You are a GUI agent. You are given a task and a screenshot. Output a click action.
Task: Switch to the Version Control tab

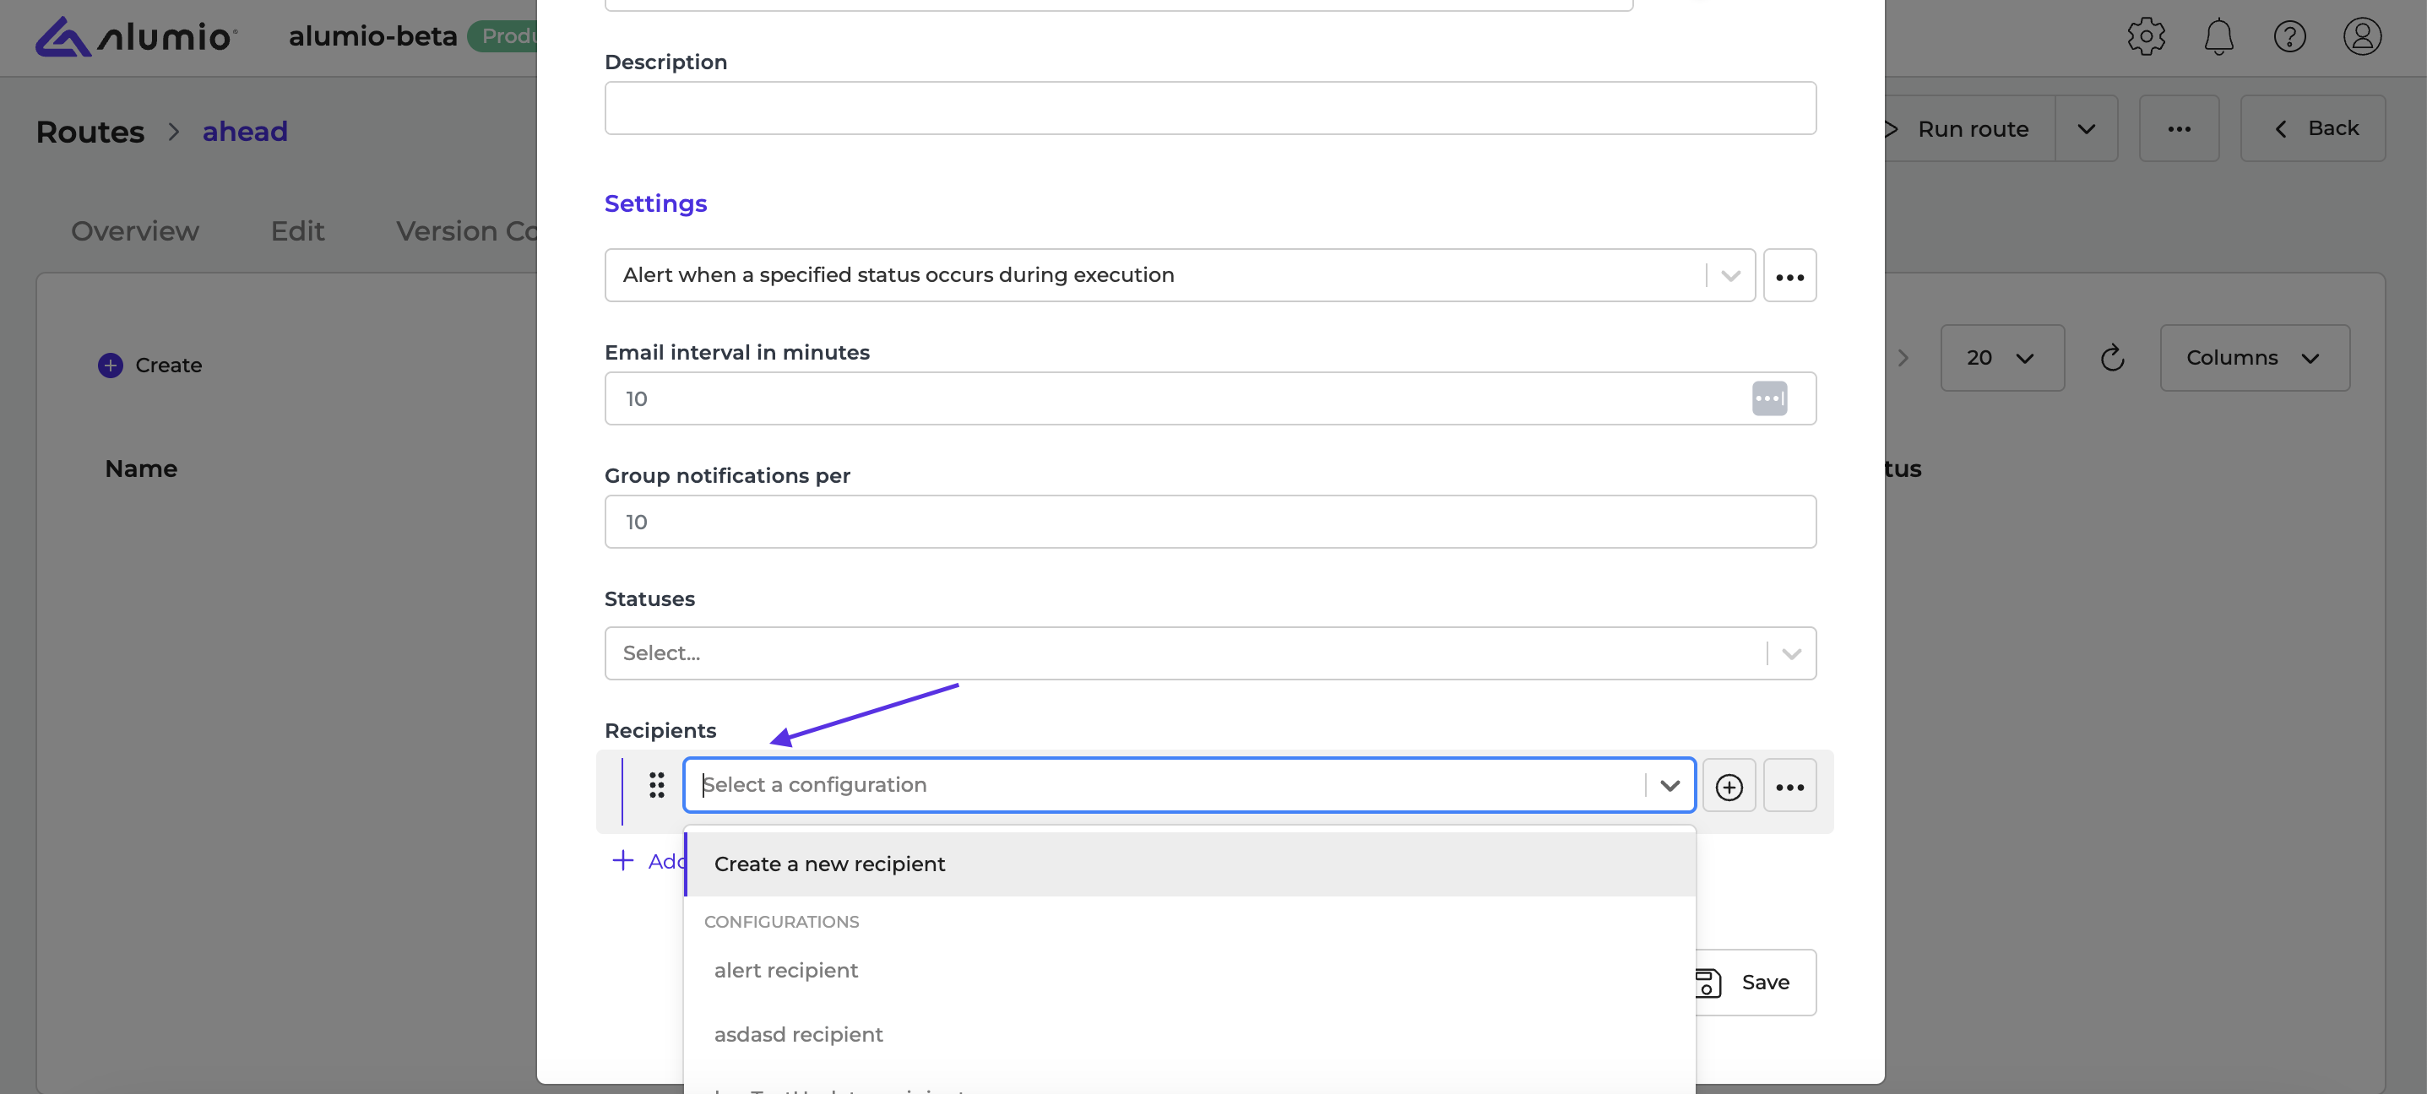coord(466,231)
